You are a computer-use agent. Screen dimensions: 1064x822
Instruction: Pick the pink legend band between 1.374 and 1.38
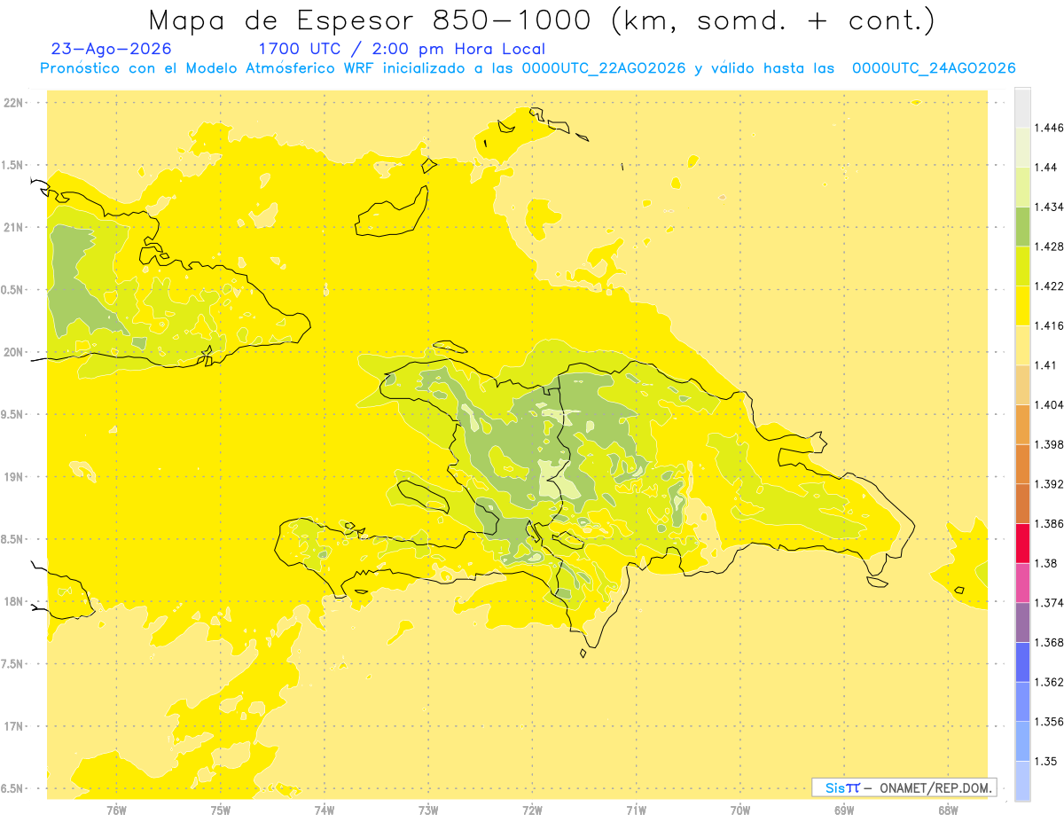point(1022,583)
